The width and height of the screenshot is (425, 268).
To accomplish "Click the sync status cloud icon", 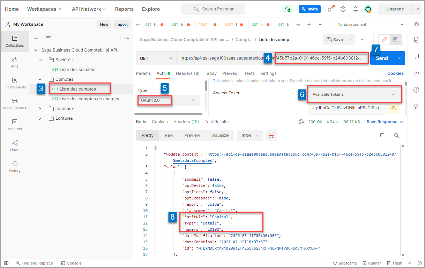I will coord(288,9).
